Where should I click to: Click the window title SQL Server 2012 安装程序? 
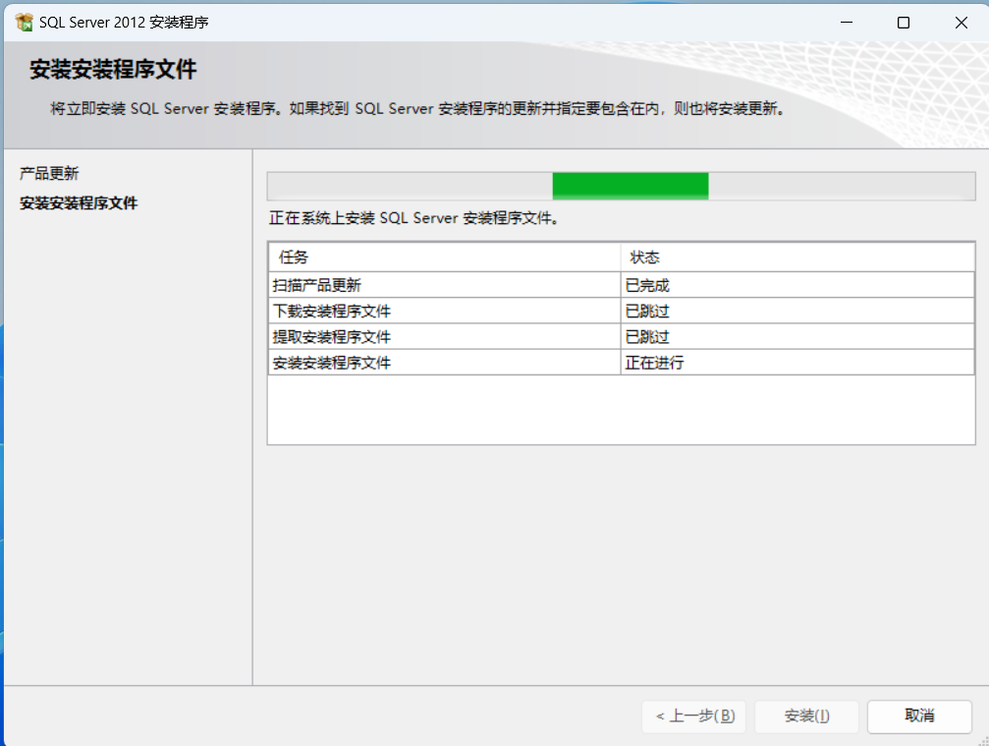click(124, 23)
